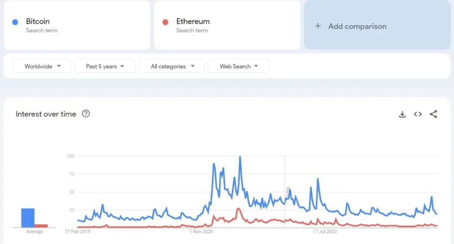Click the blue Bitcoin color dot
The height and width of the screenshot is (244, 454).
tap(15, 22)
